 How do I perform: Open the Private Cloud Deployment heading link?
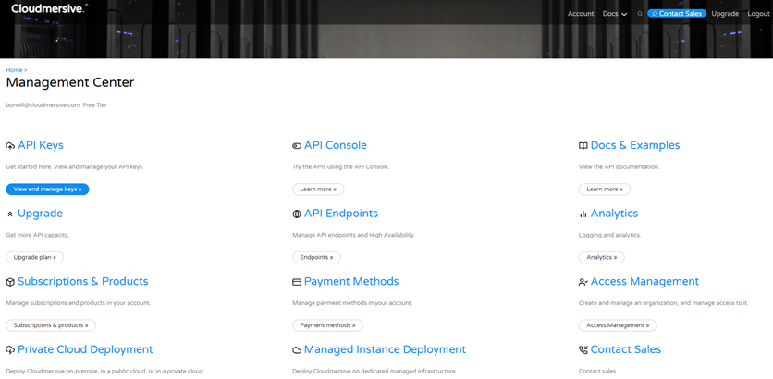tap(85, 349)
